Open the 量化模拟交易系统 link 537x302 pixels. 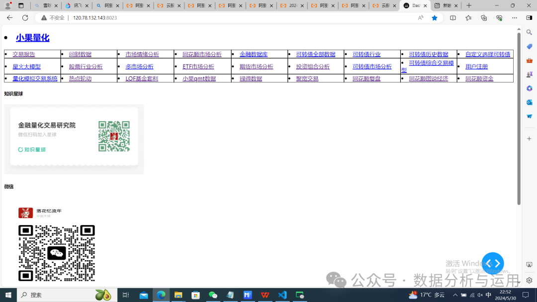coord(35,78)
